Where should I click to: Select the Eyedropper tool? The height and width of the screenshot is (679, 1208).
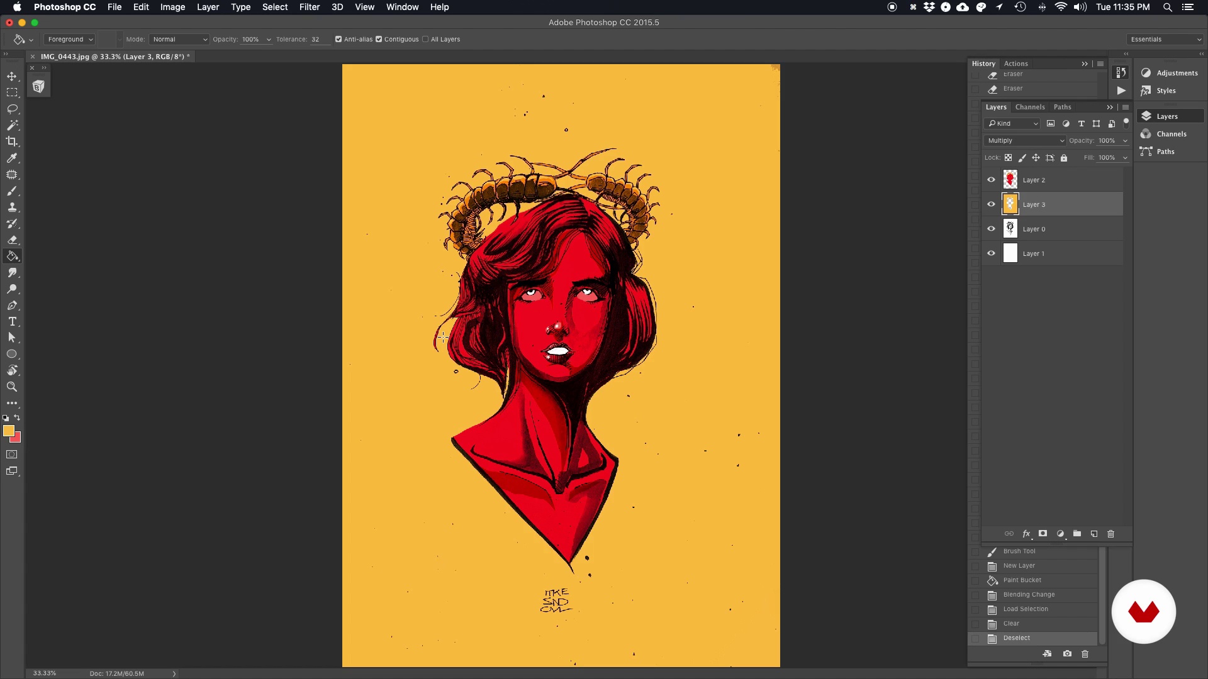pyautogui.click(x=12, y=158)
